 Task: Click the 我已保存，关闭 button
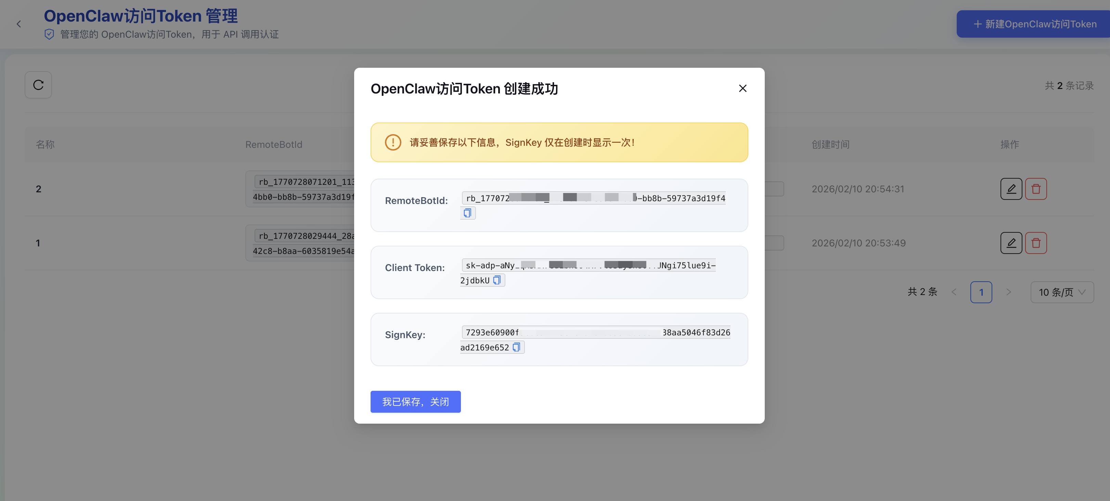(415, 401)
